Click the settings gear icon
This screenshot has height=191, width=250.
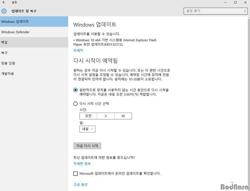pos(4,11)
